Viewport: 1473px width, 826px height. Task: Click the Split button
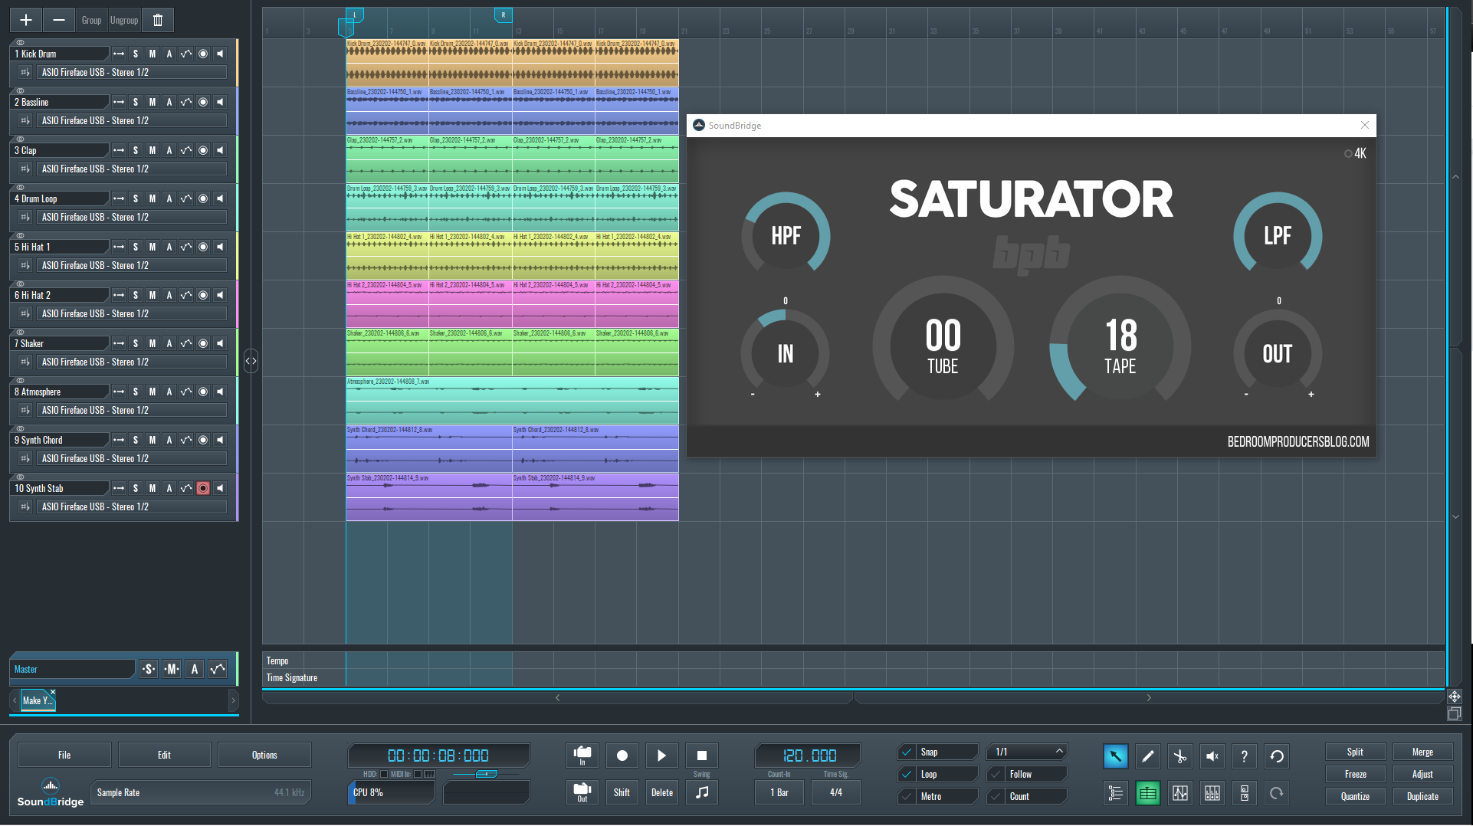coord(1355,752)
